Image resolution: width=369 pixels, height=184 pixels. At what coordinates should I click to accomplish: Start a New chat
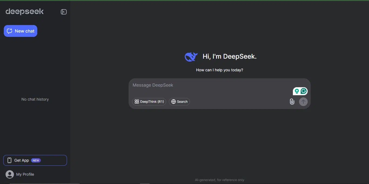tap(21, 31)
